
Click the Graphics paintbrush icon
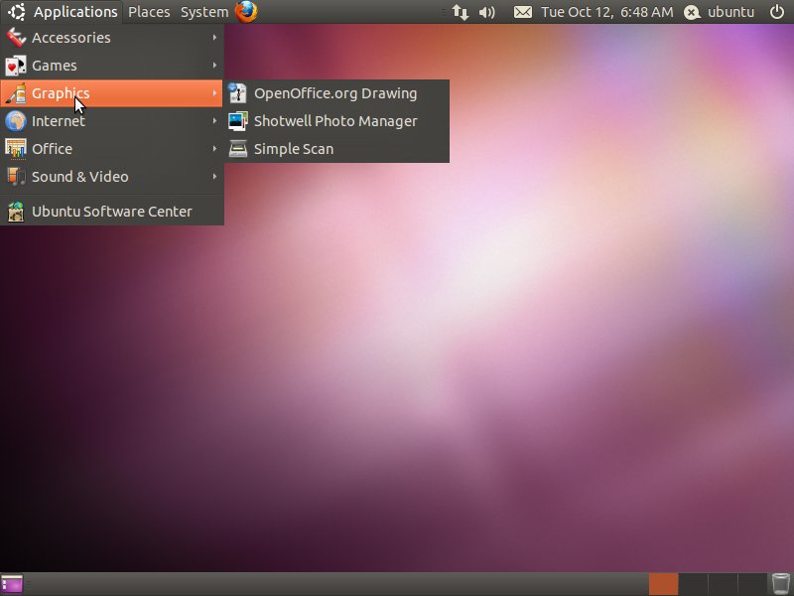[16, 93]
